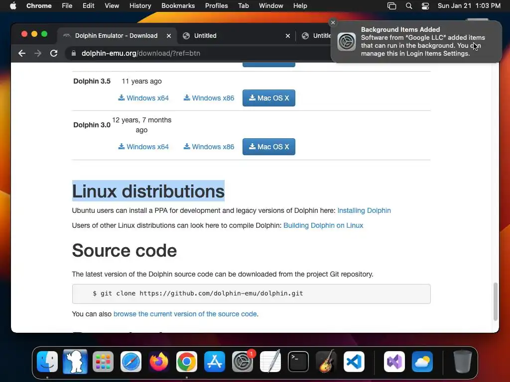This screenshot has width=510, height=382.
Task: Open the Chrome menu
Action: pos(39,6)
